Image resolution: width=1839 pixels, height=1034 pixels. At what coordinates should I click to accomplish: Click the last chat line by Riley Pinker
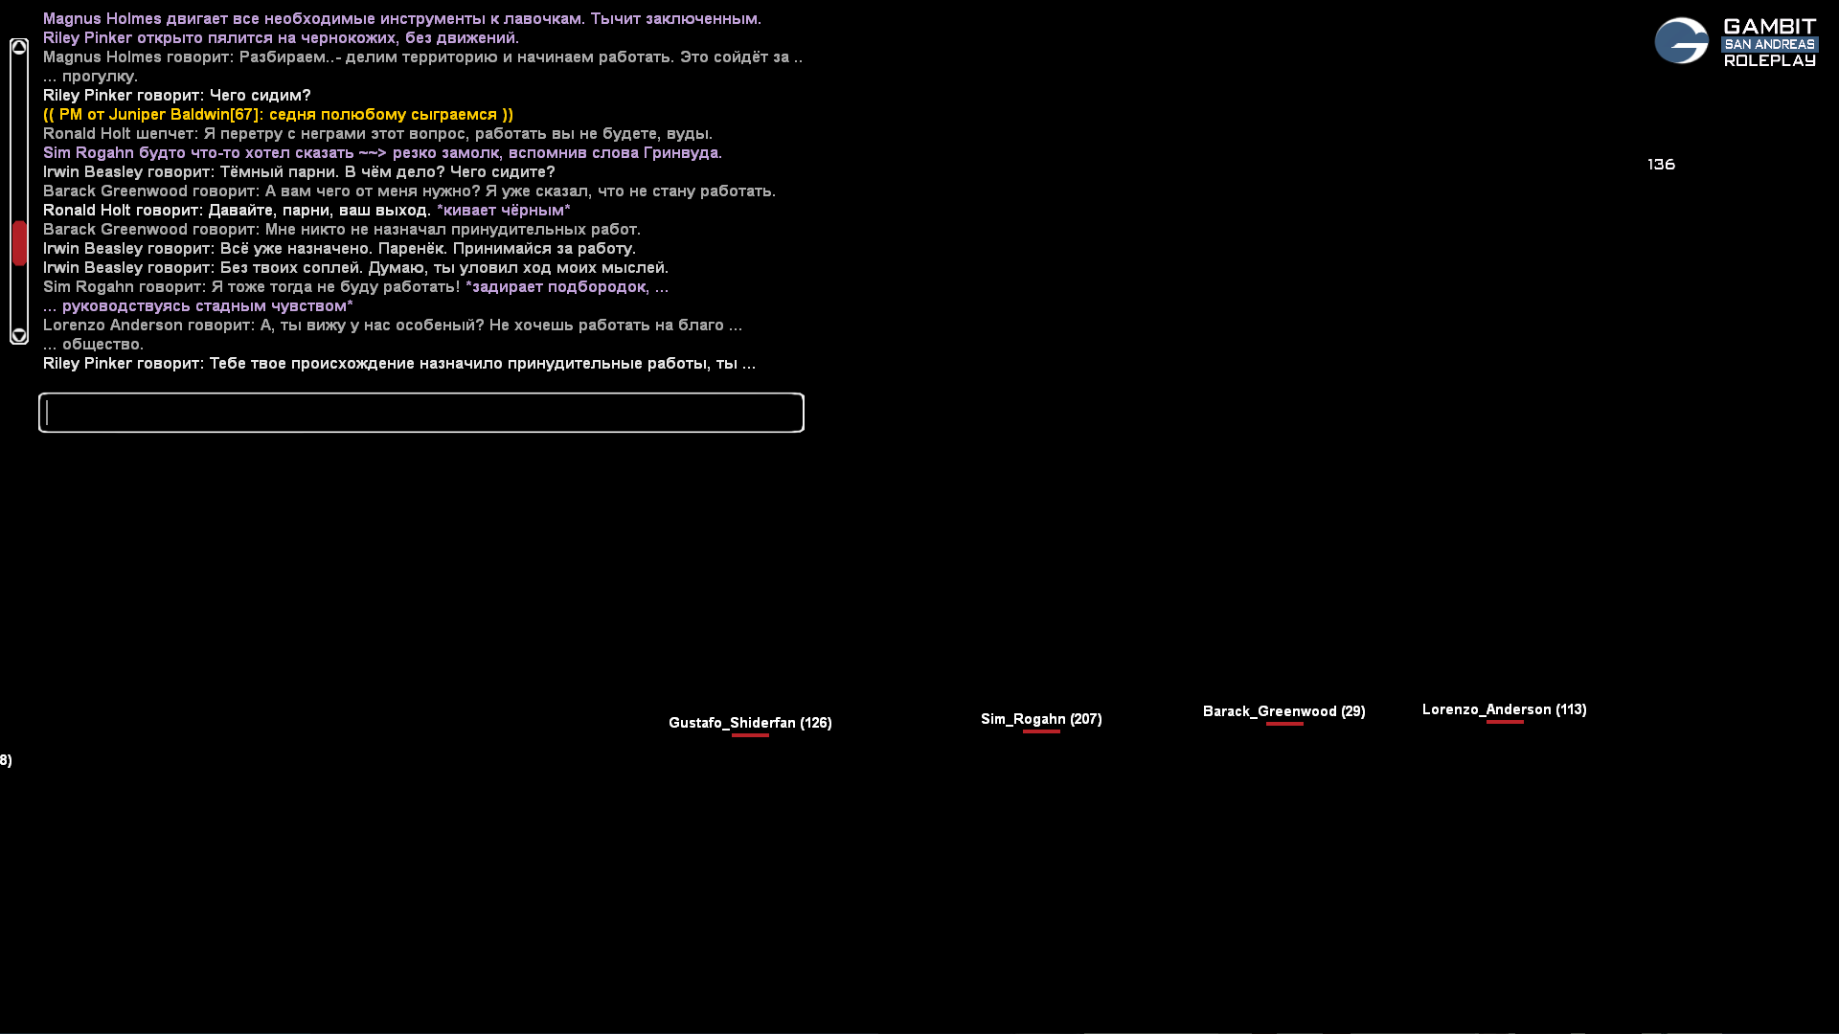398,364
